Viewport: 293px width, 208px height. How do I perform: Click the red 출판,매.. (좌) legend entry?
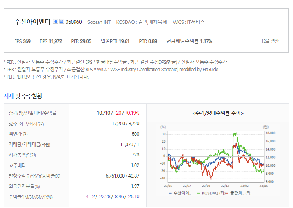pyautogui.click(x=238, y=193)
